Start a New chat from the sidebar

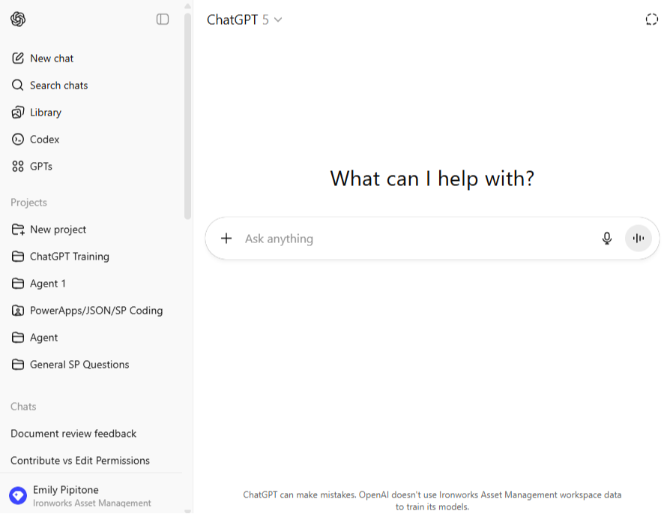(x=52, y=59)
